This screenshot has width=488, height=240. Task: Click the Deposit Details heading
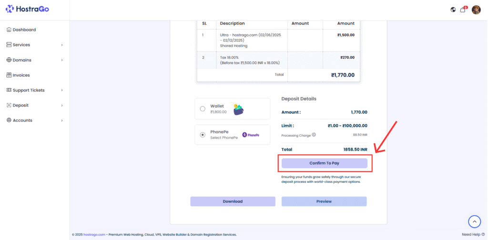click(299, 99)
